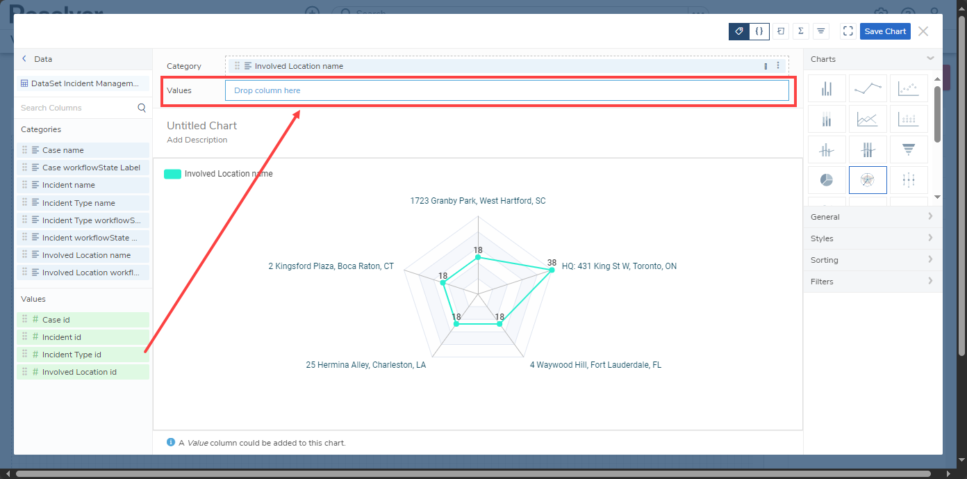
Task: Click the 2 Kingsford Plaza axis label
Action: [x=331, y=266]
